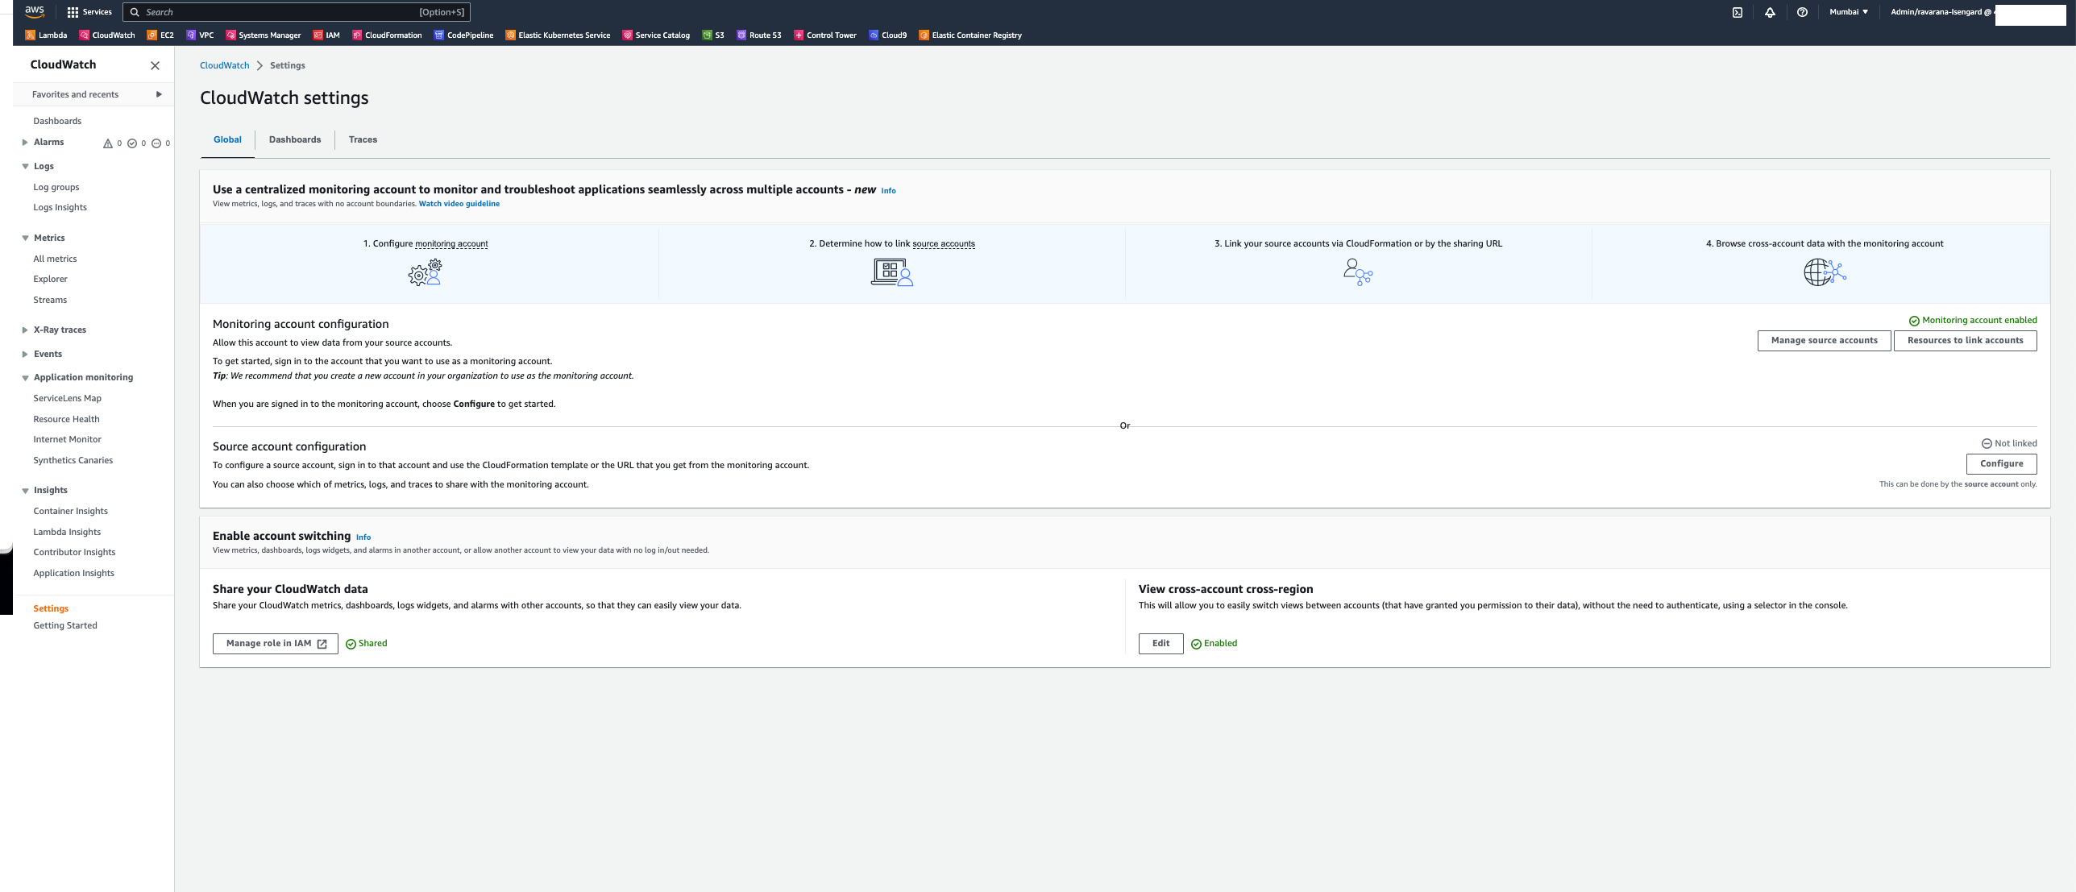Open the S3 shortcut in favorites bar
The image size is (2076, 892).
(x=713, y=35)
